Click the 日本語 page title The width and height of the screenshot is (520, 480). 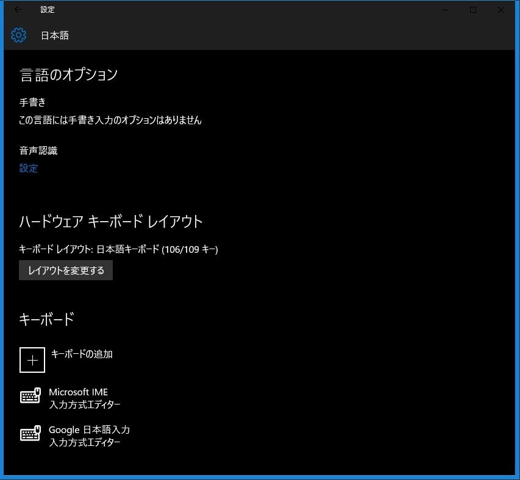point(55,35)
